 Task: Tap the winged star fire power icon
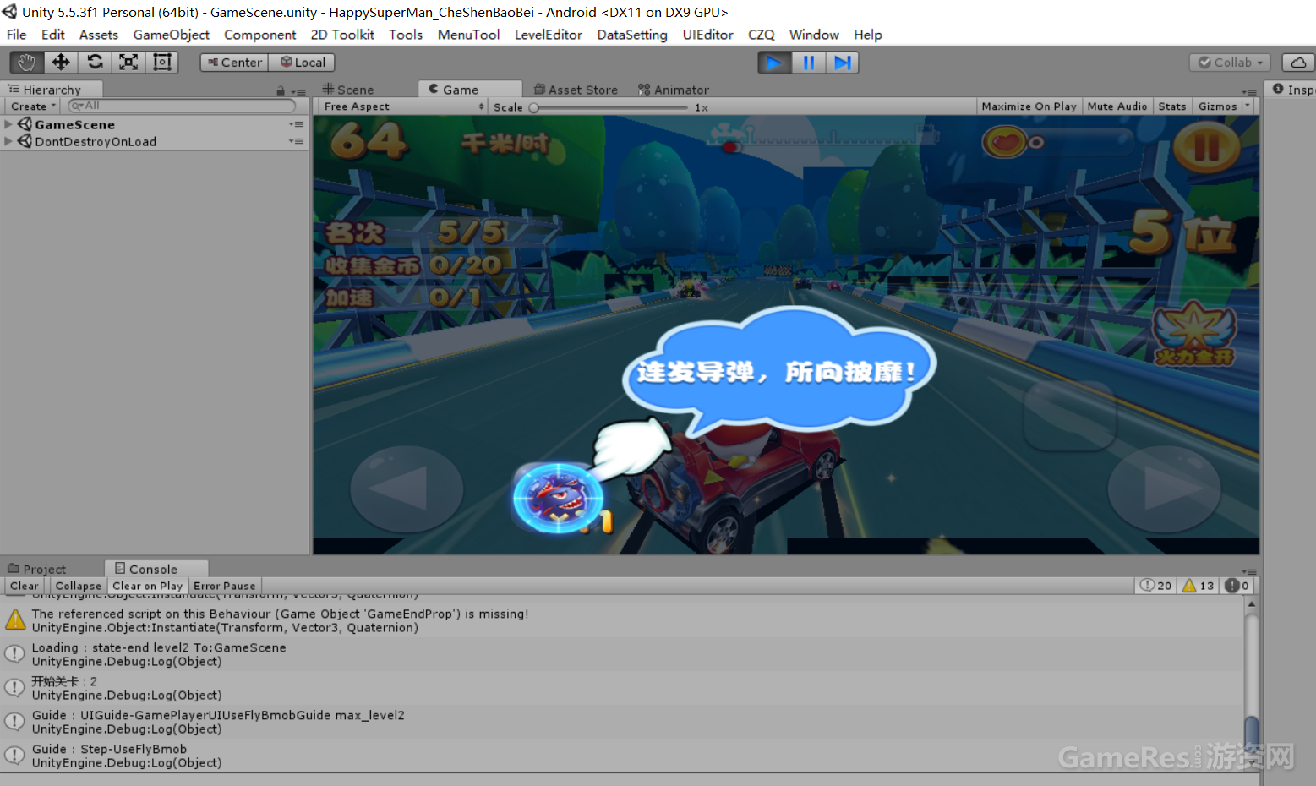(x=1194, y=334)
